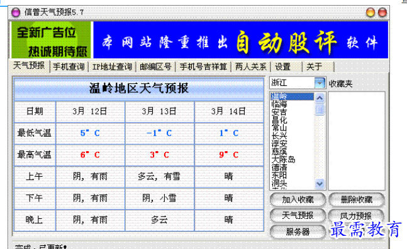Select 安吉 in the city list
407x249 pixels.
click(292, 112)
